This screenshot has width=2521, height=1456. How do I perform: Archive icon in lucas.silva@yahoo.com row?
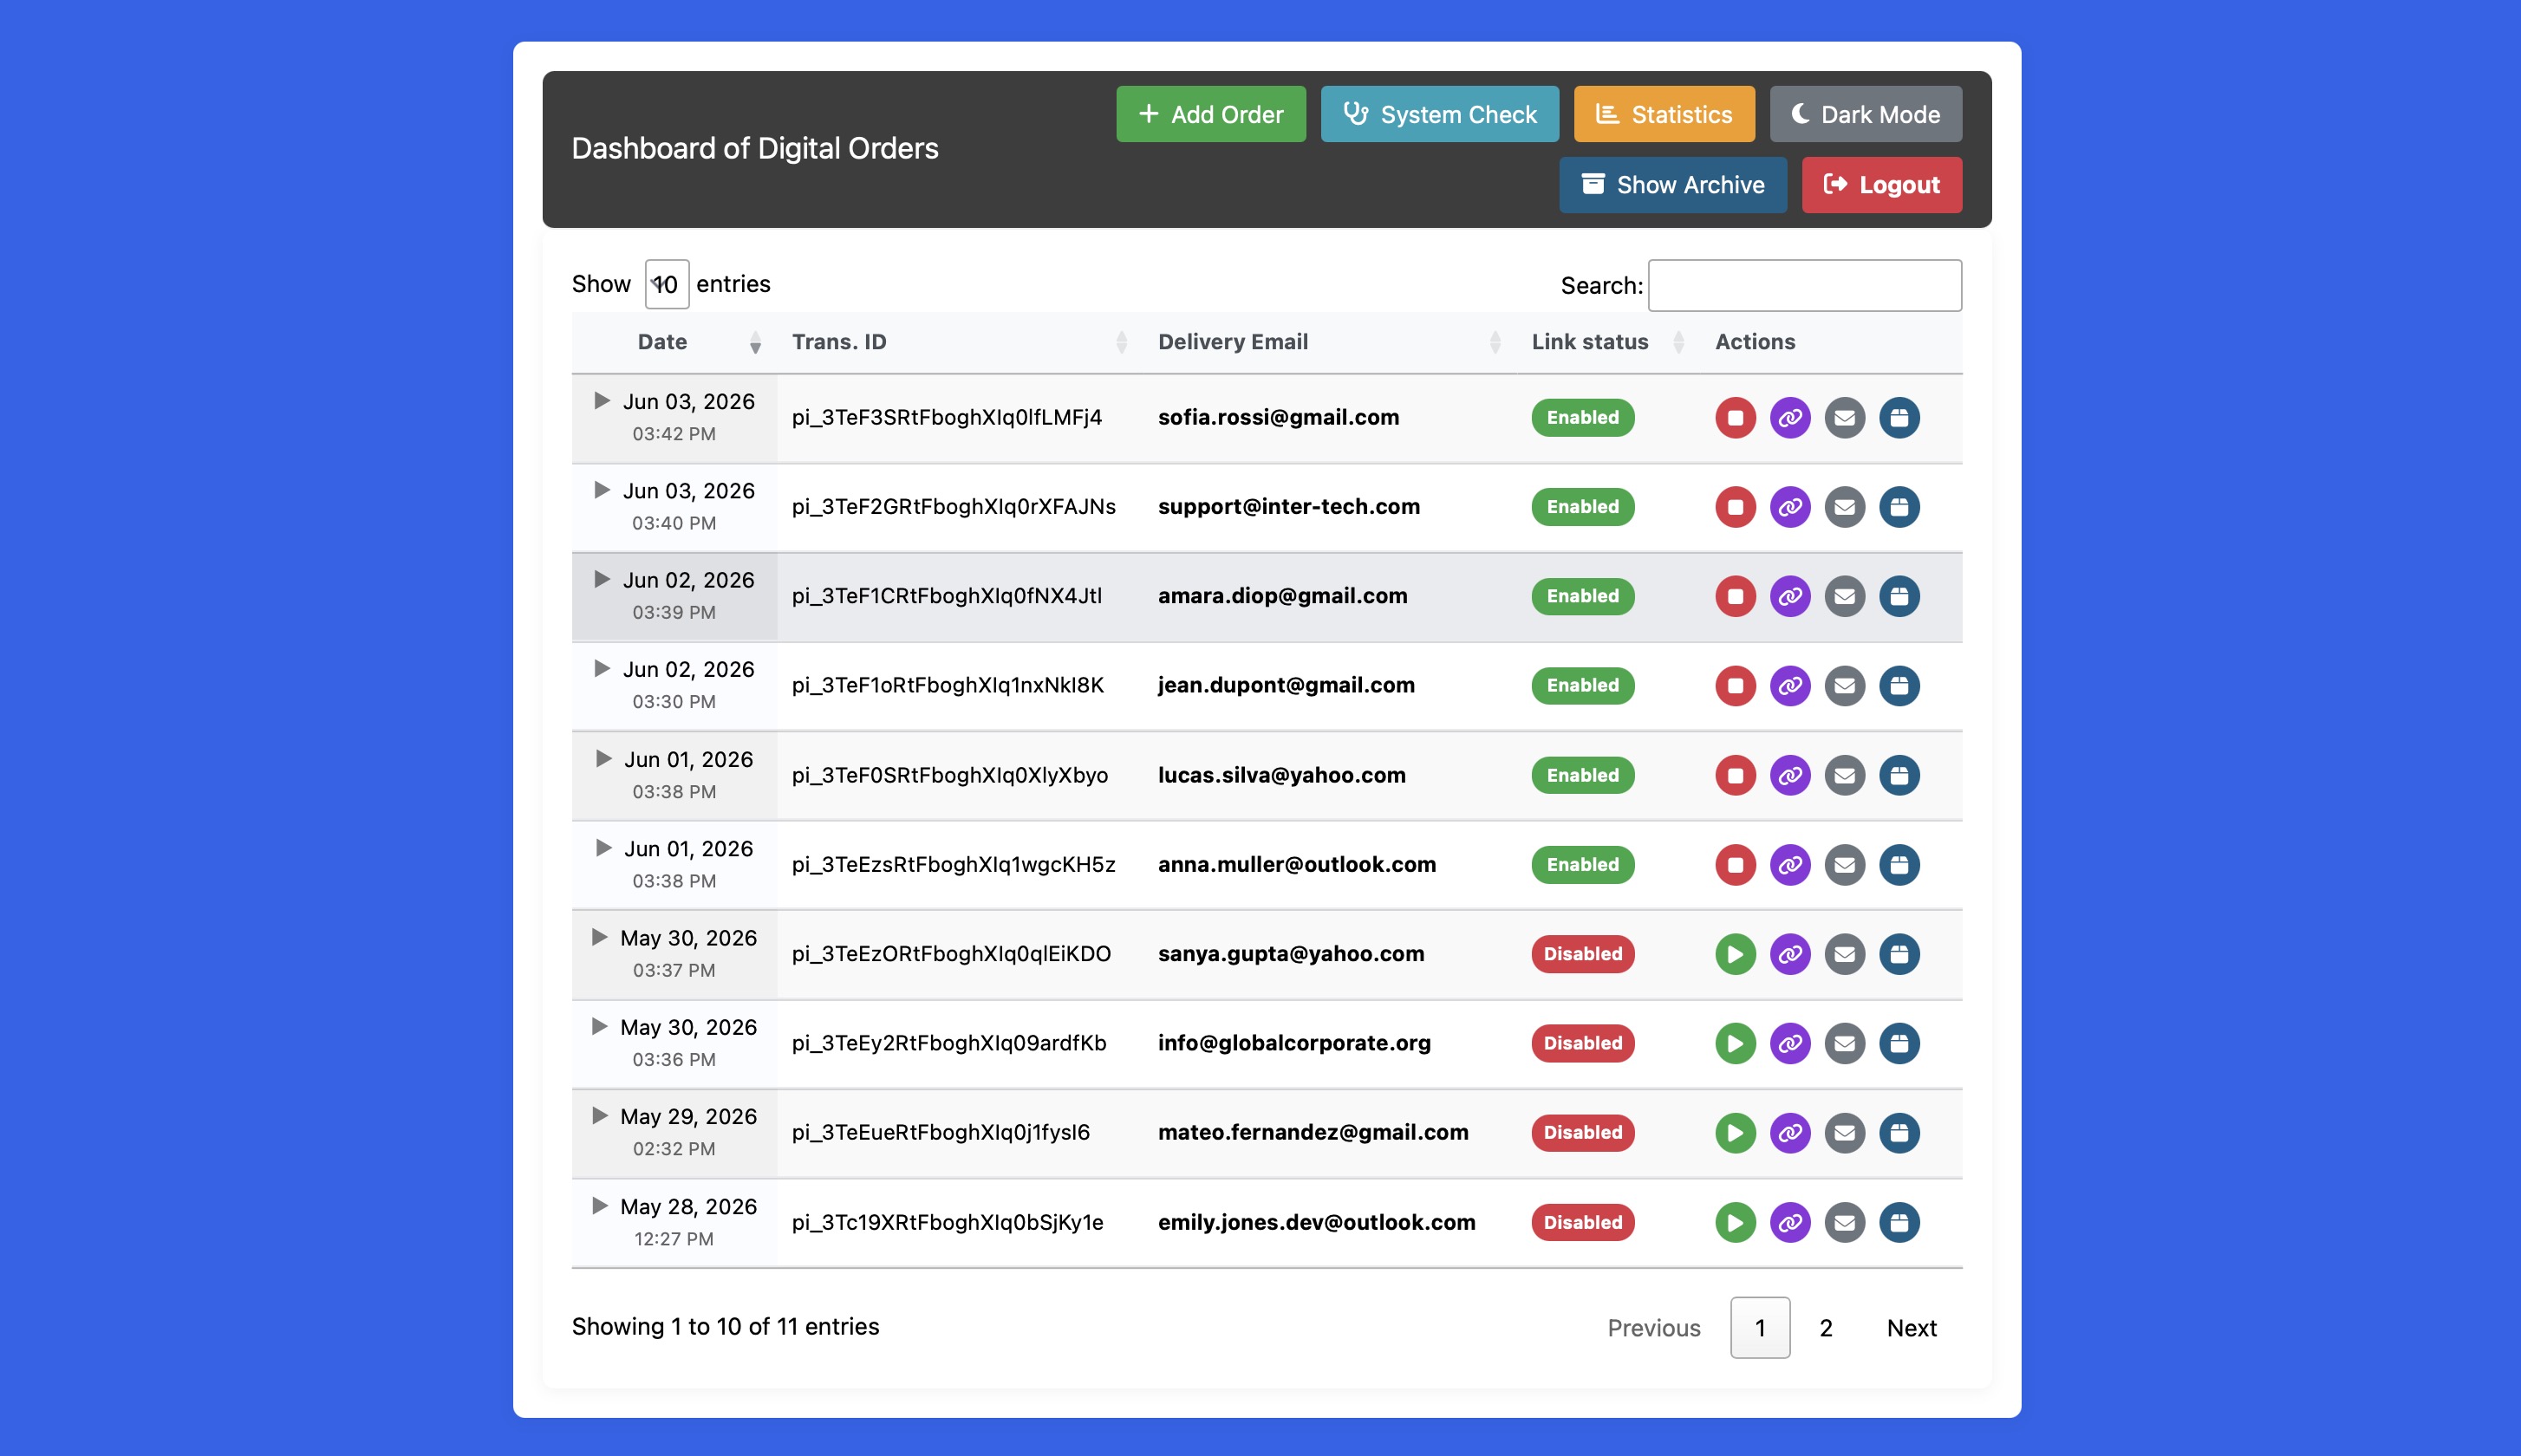tap(1899, 775)
